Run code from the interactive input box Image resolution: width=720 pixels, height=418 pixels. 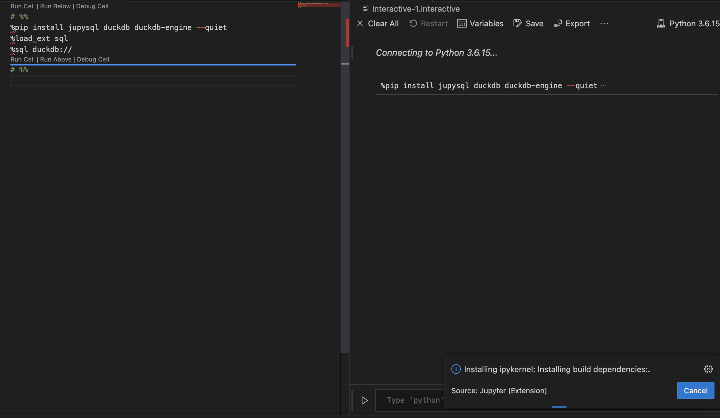click(x=364, y=400)
